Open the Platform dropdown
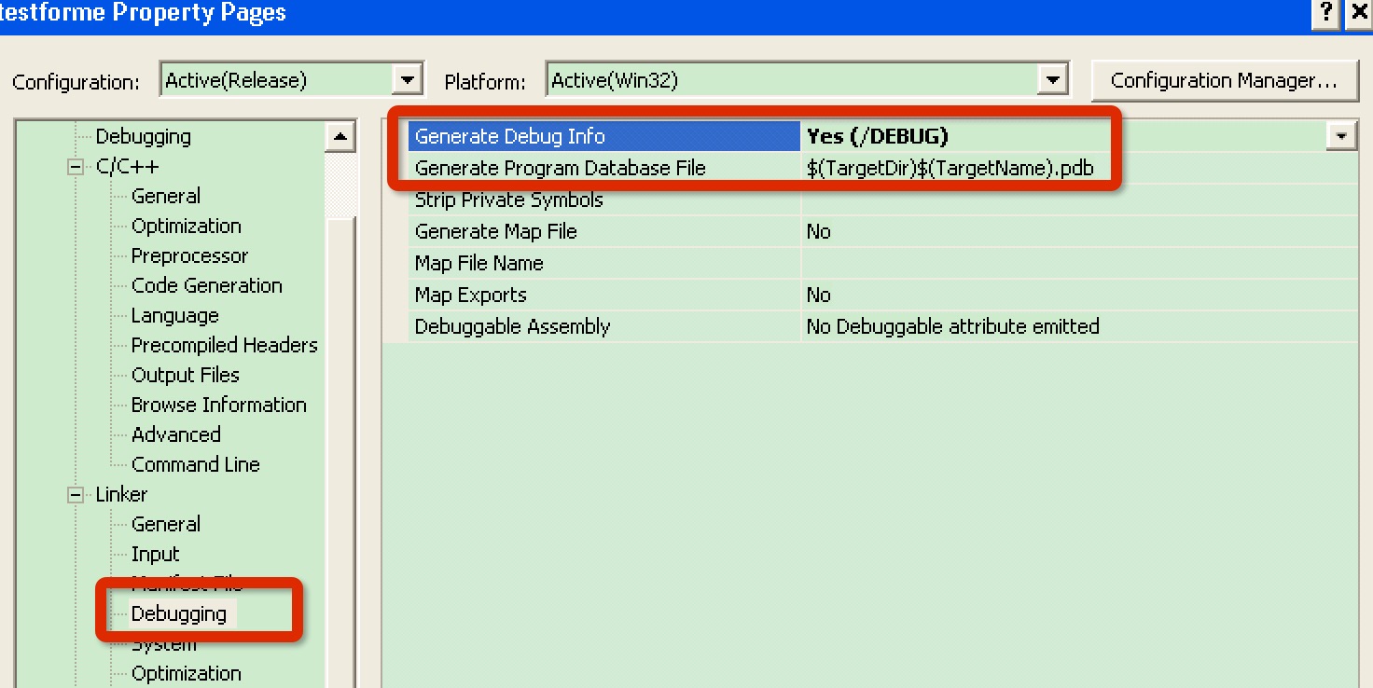 click(1054, 78)
